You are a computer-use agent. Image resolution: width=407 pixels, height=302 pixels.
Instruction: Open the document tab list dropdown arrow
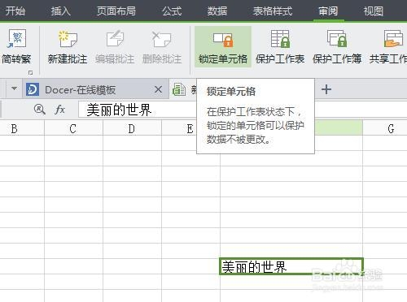14,88
